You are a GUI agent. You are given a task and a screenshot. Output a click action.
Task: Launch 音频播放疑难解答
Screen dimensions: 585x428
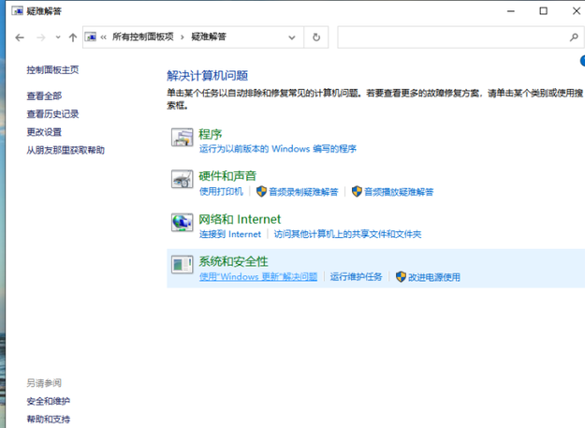point(399,192)
